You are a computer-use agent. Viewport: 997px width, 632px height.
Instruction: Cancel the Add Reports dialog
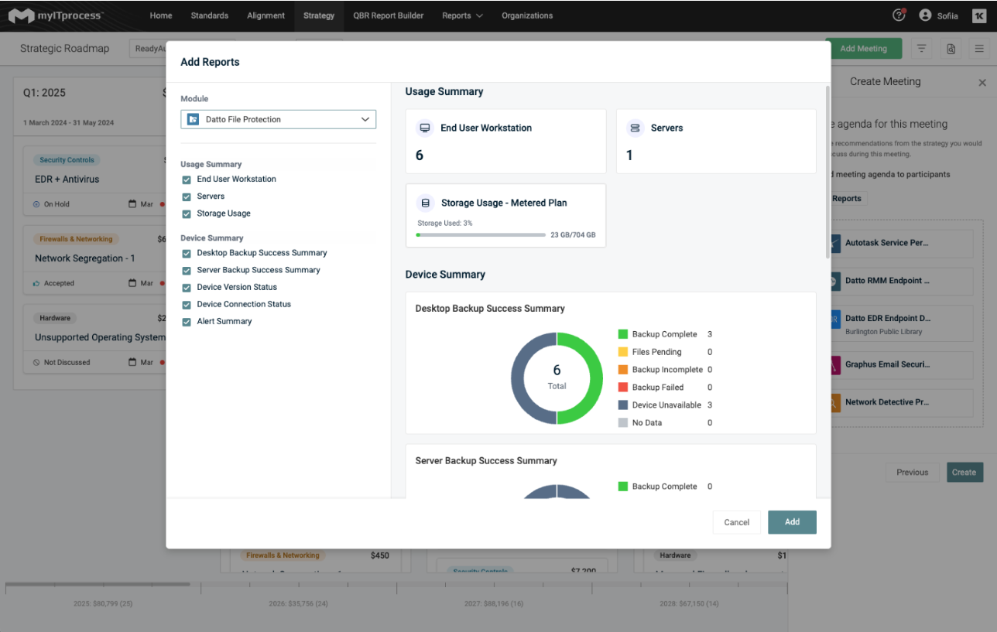pyautogui.click(x=736, y=522)
